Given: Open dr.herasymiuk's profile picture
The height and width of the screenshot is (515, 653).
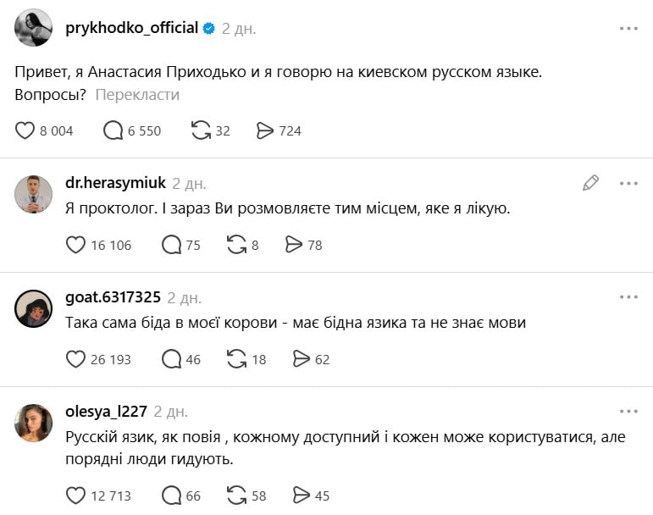Looking at the screenshot, I should click(34, 194).
